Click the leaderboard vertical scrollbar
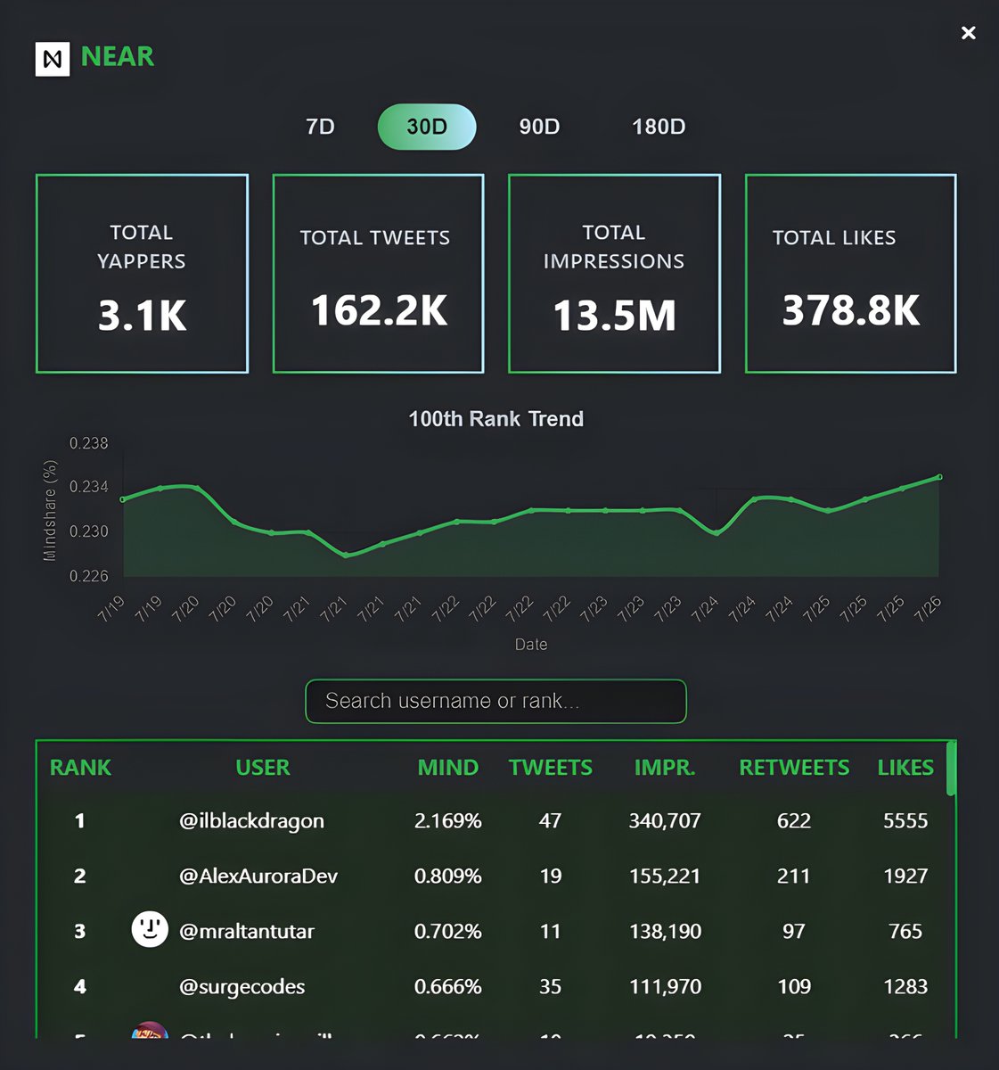Screen dimensions: 999x1070 951,768
